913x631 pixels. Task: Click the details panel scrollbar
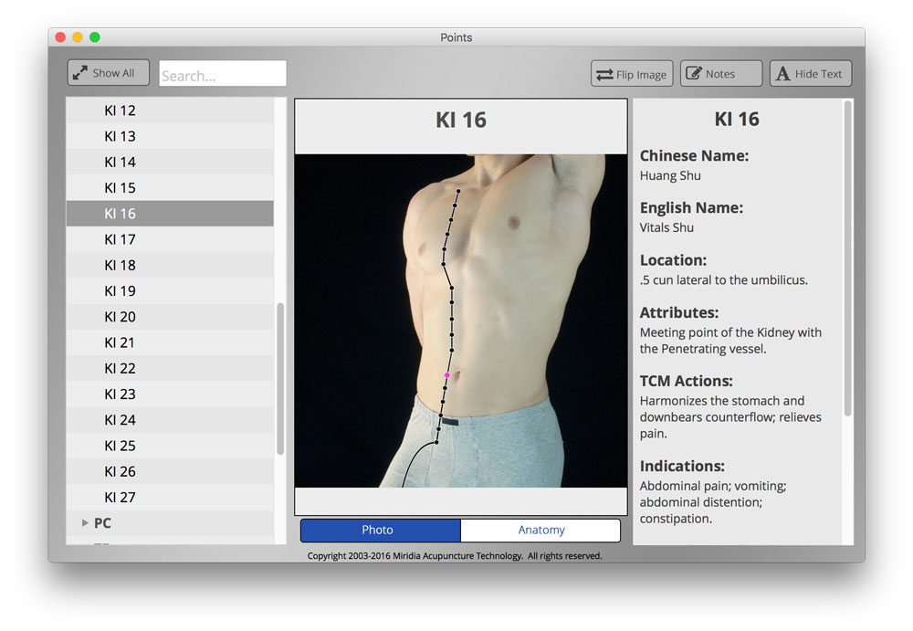pos(848,258)
